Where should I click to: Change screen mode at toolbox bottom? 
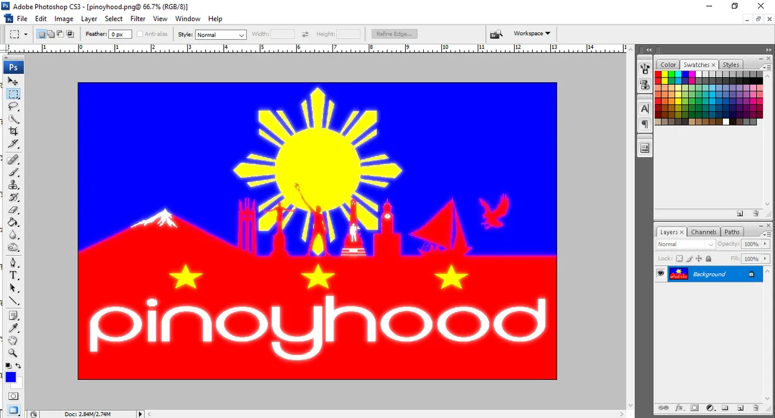(x=13, y=410)
